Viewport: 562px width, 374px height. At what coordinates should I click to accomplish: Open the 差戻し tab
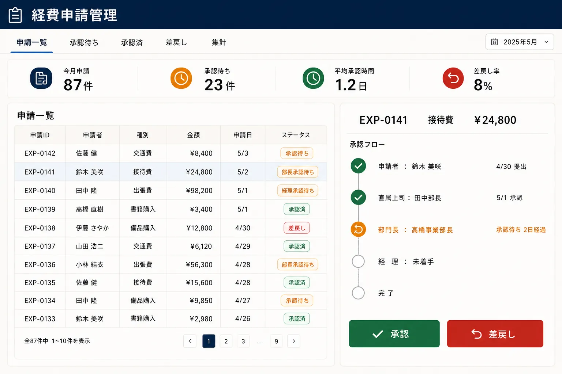pyautogui.click(x=176, y=42)
